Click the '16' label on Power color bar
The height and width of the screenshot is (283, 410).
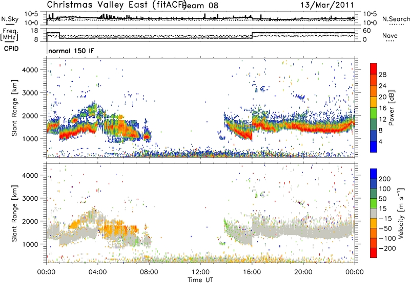(382, 108)
